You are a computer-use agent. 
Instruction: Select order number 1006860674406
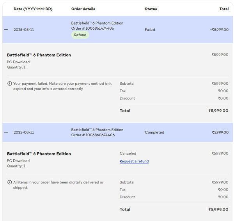click(93, 135)
